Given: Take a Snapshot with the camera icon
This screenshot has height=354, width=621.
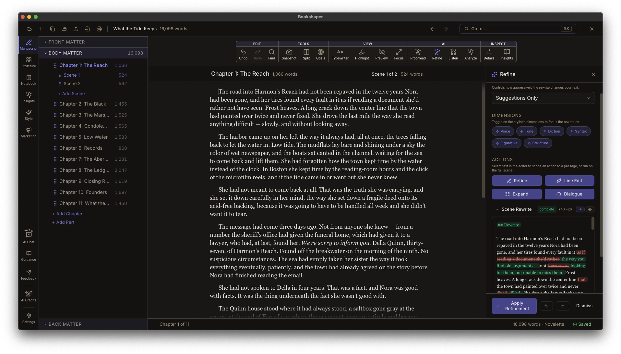Looking at the screenshot, I should (289, 54).
